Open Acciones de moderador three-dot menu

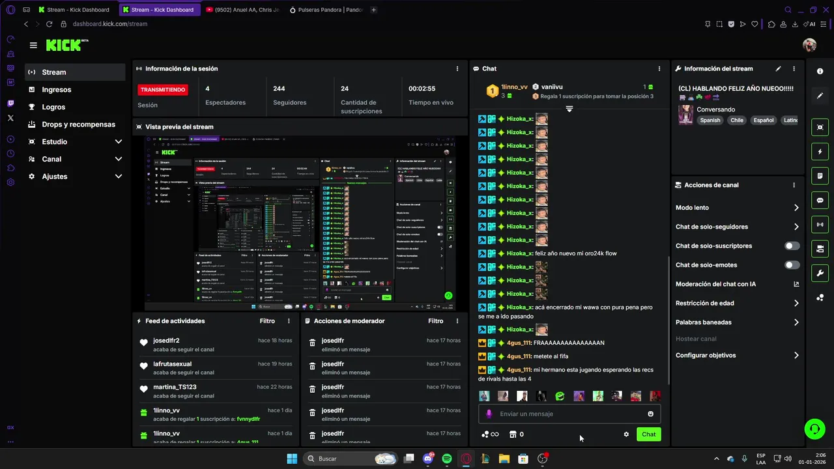[x=457, y=321]
